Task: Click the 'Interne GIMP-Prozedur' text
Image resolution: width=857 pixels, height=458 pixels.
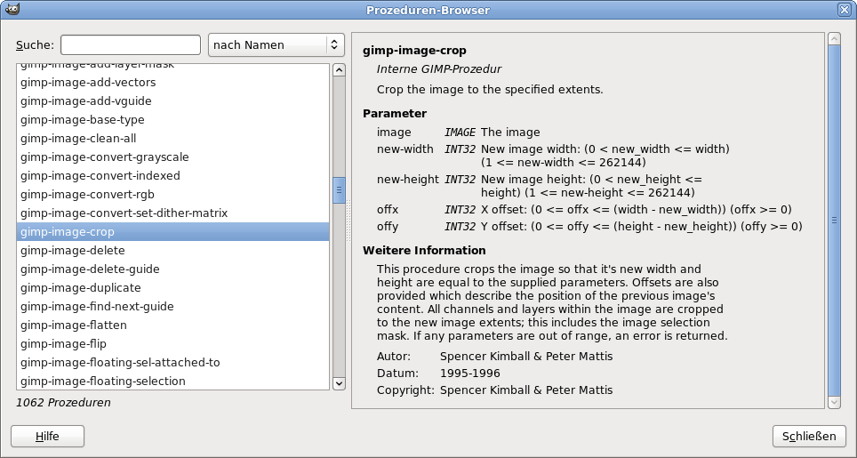Action: point(439,68)
